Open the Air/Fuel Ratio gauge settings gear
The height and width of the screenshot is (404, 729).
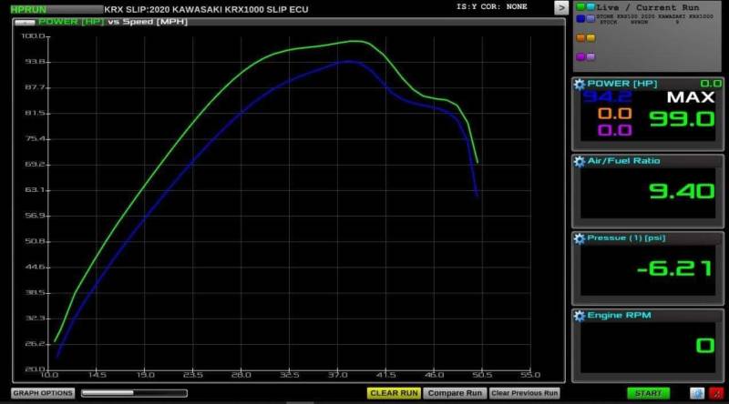click(579, 161)
